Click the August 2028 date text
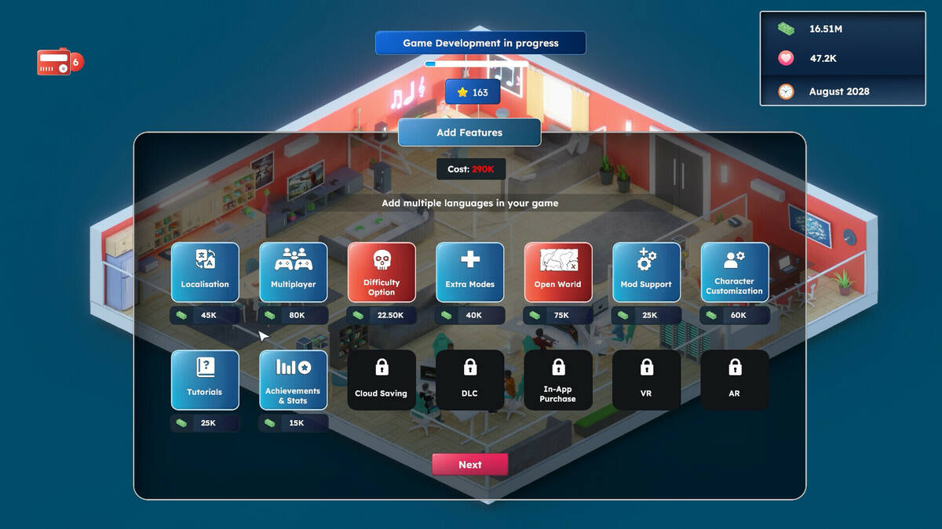This screenshot has height=529, width=942. coord(839,92)
